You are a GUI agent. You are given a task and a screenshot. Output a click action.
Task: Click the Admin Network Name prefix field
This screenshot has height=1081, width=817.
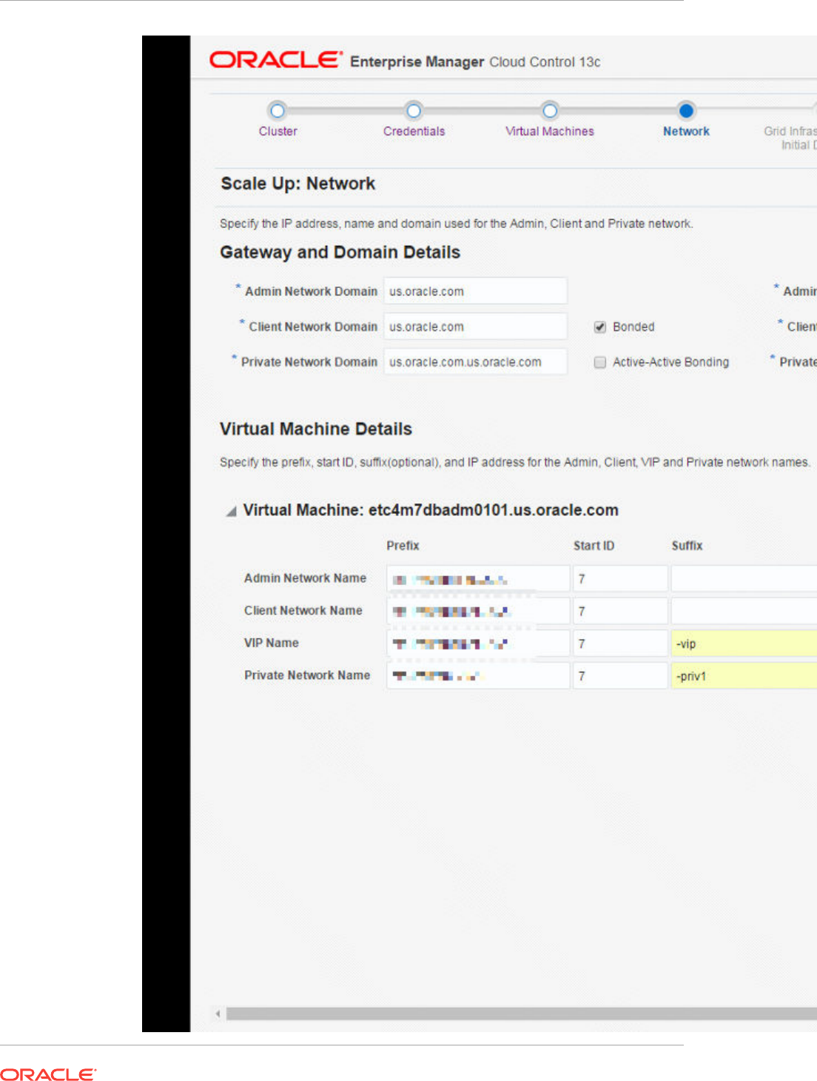click(478, 579)
